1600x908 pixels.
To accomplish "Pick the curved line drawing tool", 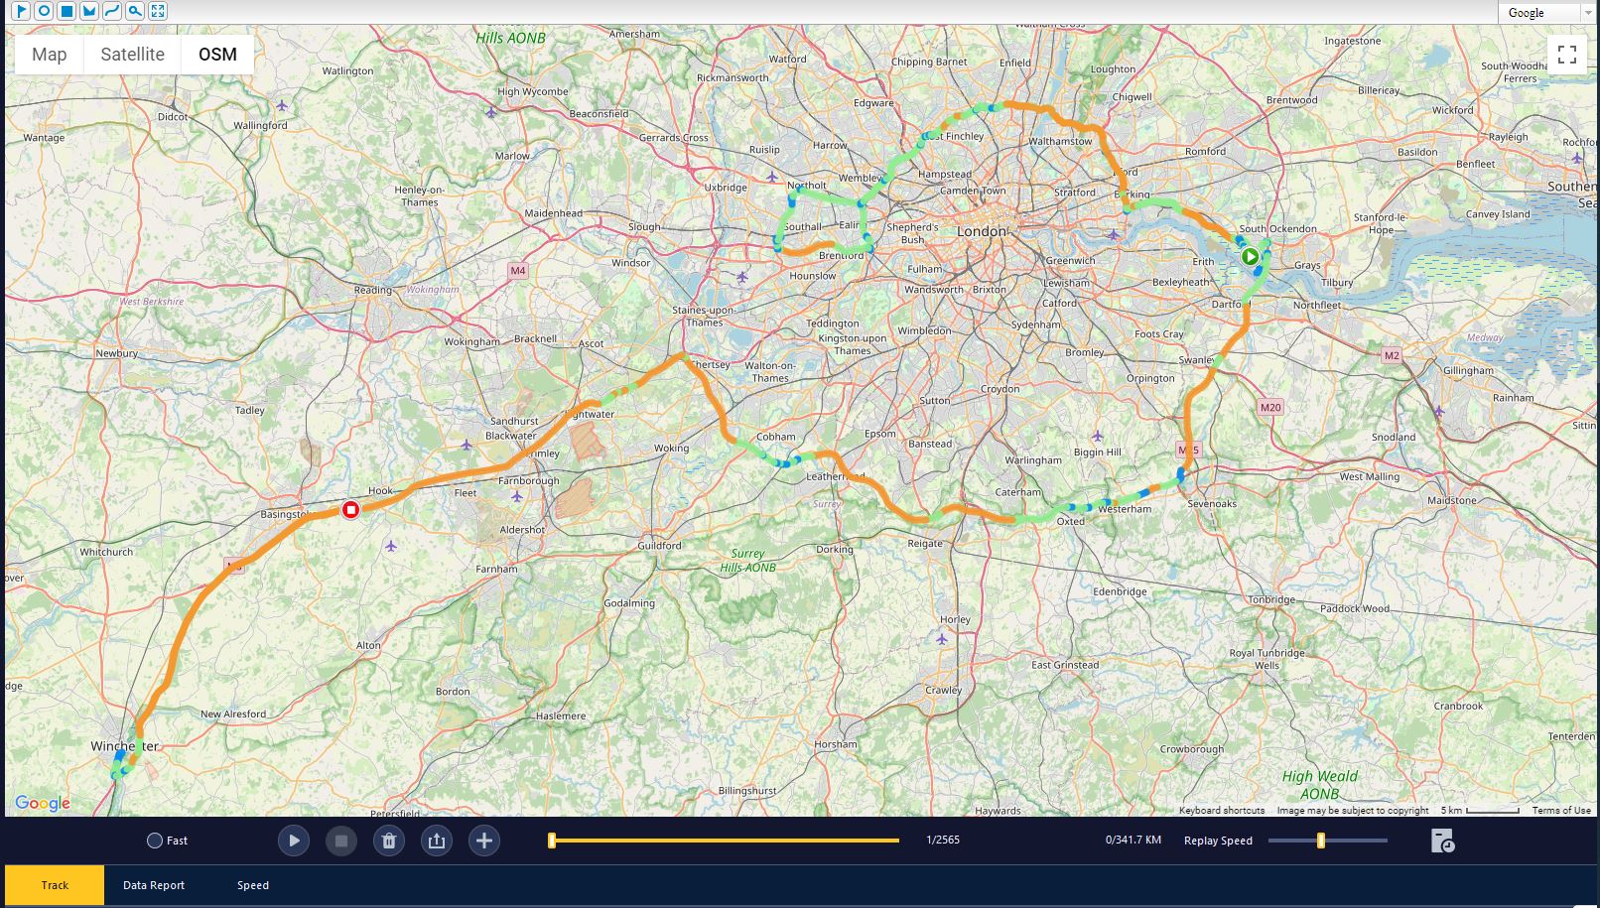I will coord(112,12).
